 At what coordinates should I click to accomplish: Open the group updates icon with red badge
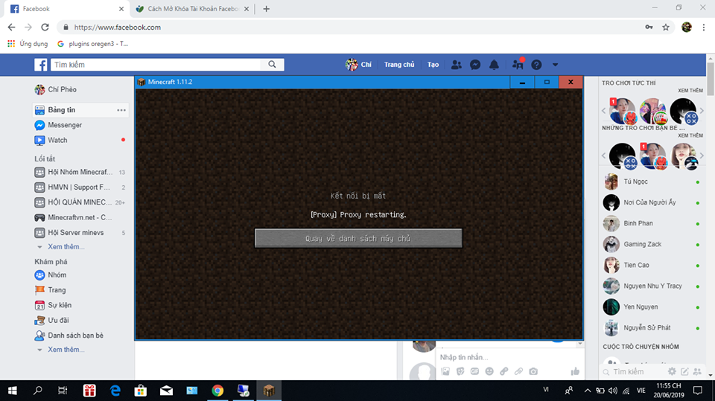coord(518,64)
